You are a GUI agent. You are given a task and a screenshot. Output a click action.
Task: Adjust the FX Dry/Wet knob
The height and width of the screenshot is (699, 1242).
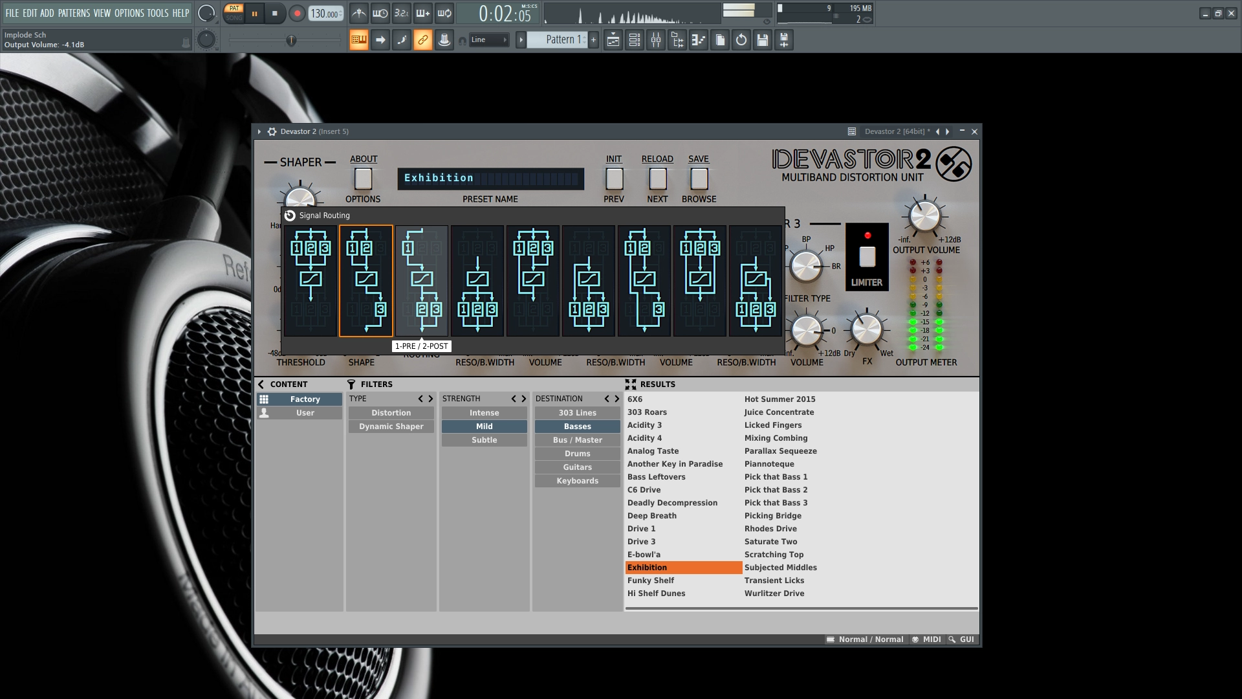pyautogui.click(x=867, y=330)
